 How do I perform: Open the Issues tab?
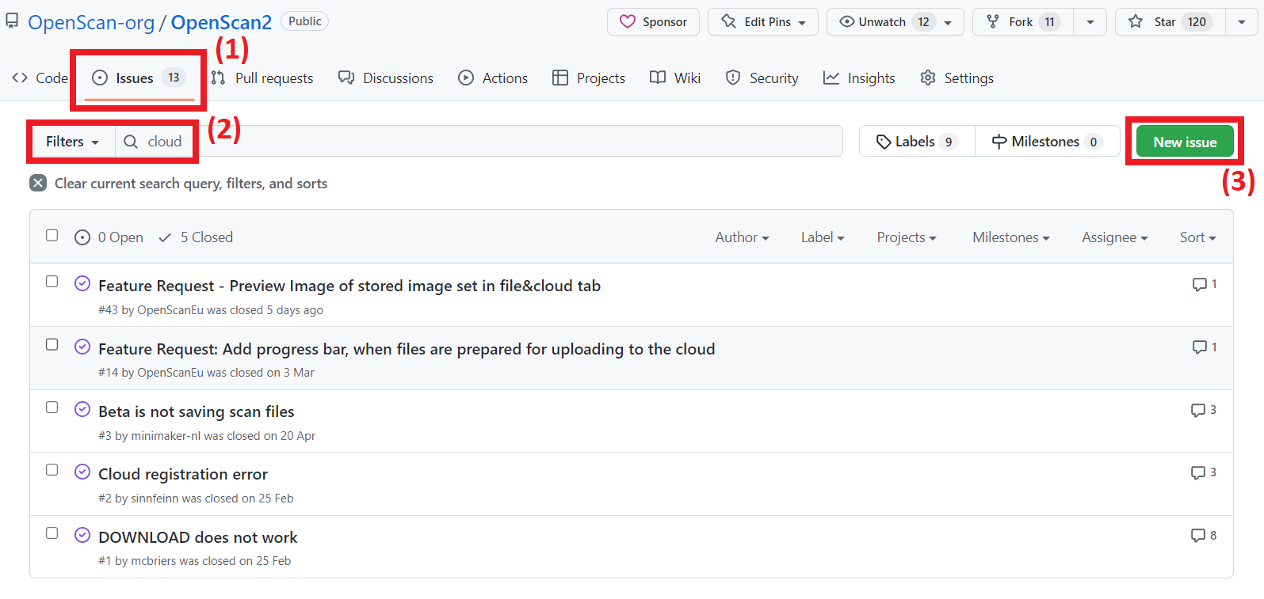(x=139, y=78)
